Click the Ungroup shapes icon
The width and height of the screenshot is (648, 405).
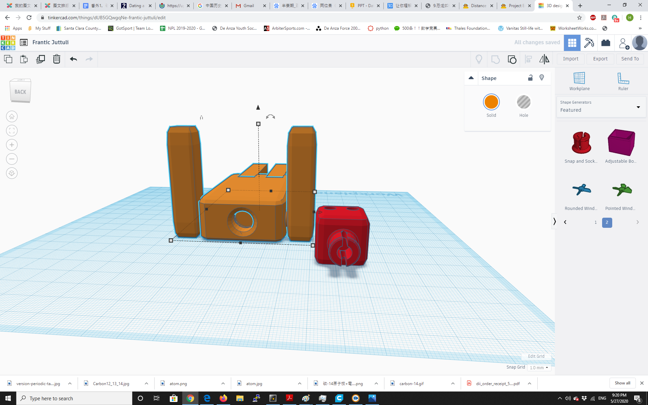[x=512, y=59]
